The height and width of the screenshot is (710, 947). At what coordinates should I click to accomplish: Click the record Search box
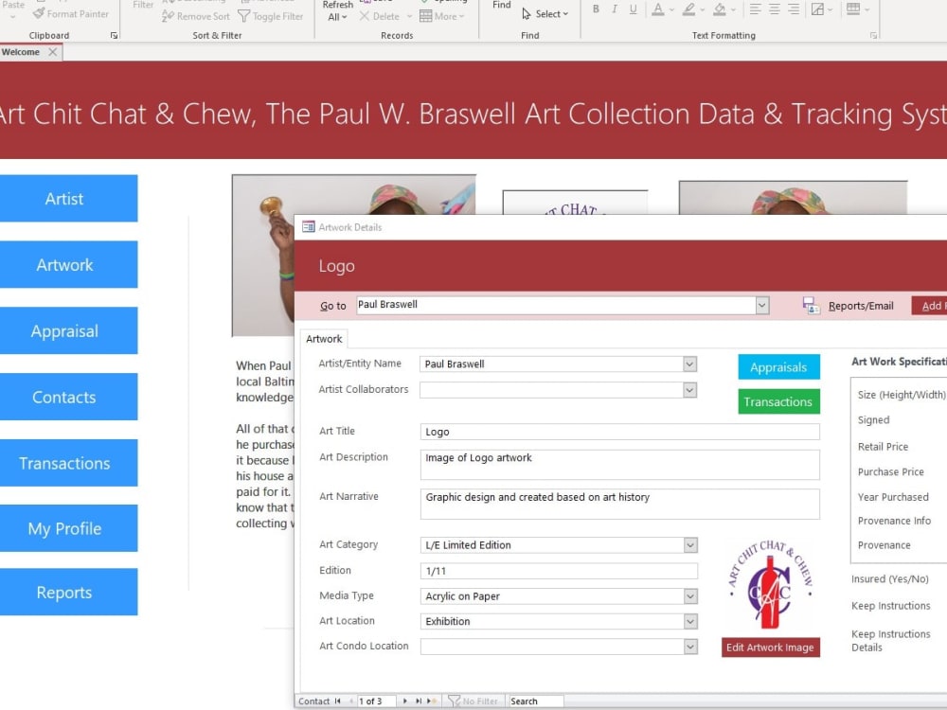pos(536,701)
